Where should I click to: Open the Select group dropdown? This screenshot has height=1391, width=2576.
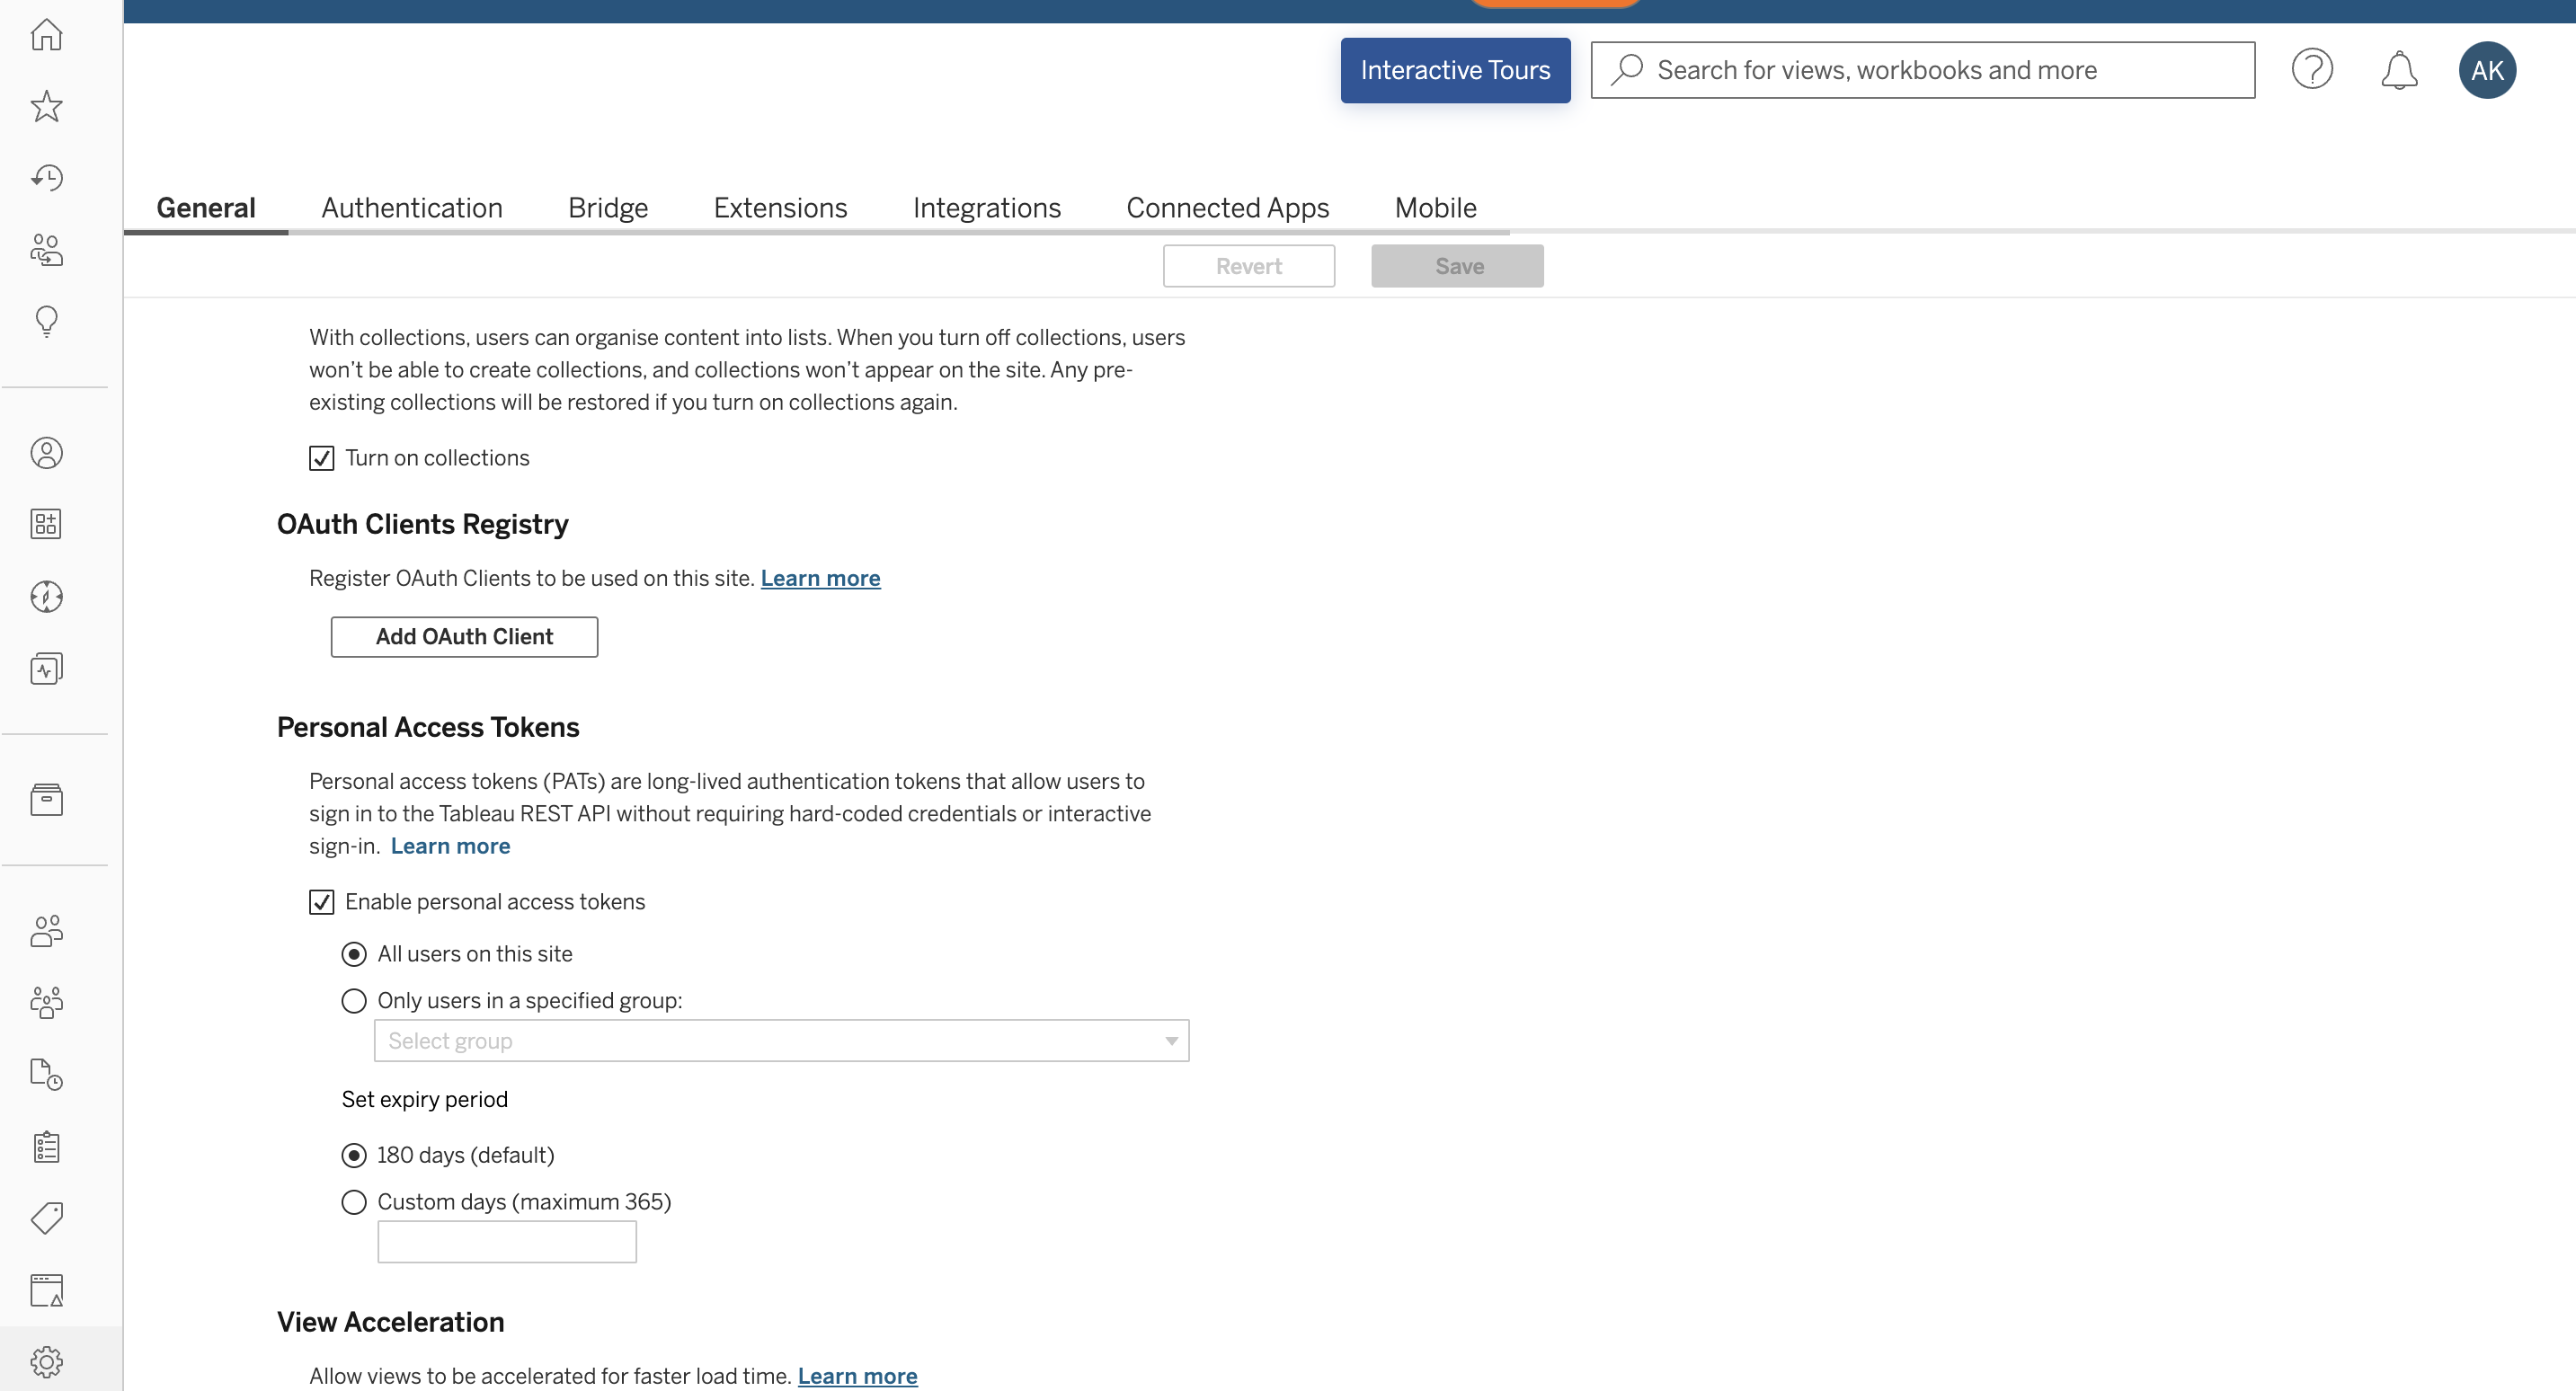[781, 1040]
